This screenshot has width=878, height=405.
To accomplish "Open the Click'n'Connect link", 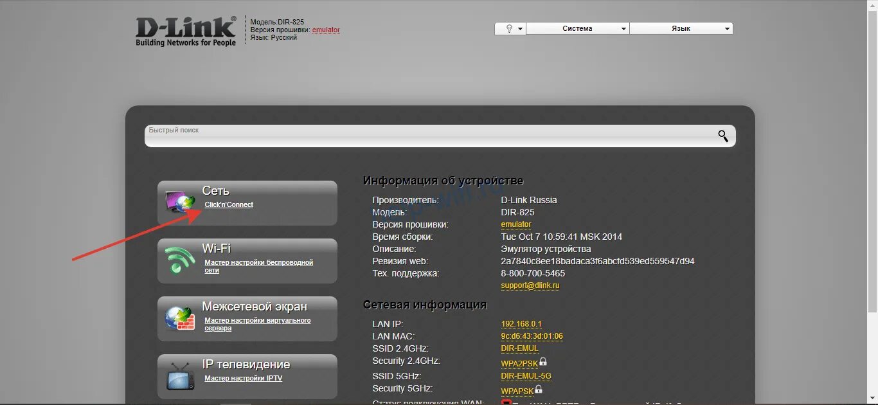I will pyautogui.click(x=229, y=204).
